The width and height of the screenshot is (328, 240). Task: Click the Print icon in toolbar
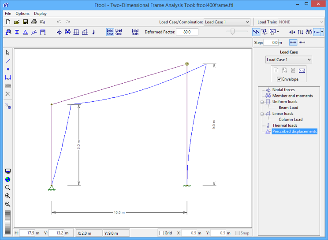[34, 22]
